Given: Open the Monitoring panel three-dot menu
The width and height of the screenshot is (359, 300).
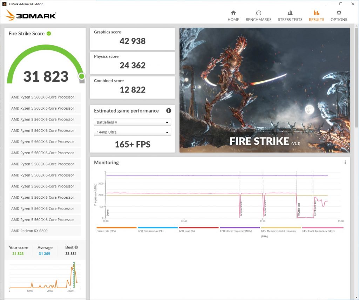Looking at the screenshot, I should tap(345, 162).
